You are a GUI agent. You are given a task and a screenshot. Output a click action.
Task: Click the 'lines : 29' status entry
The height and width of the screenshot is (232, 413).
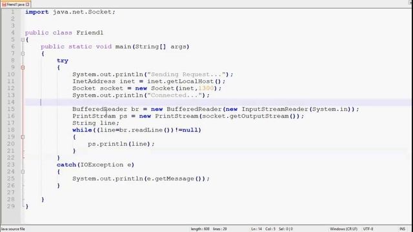click(220, 229)
